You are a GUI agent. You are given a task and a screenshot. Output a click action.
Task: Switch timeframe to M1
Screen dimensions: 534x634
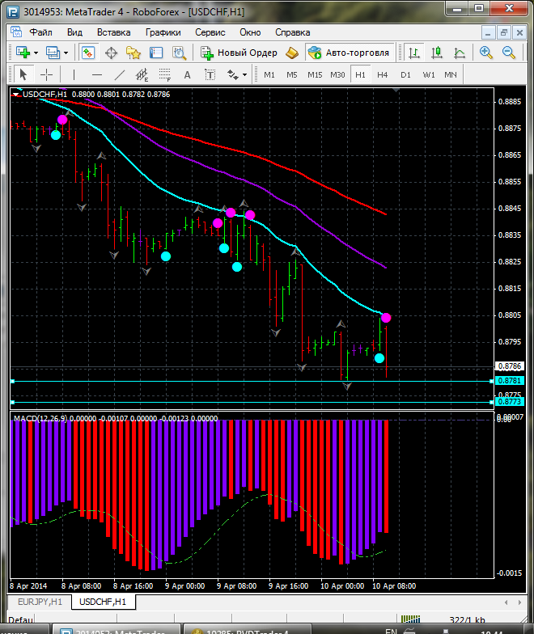(269, 74)
